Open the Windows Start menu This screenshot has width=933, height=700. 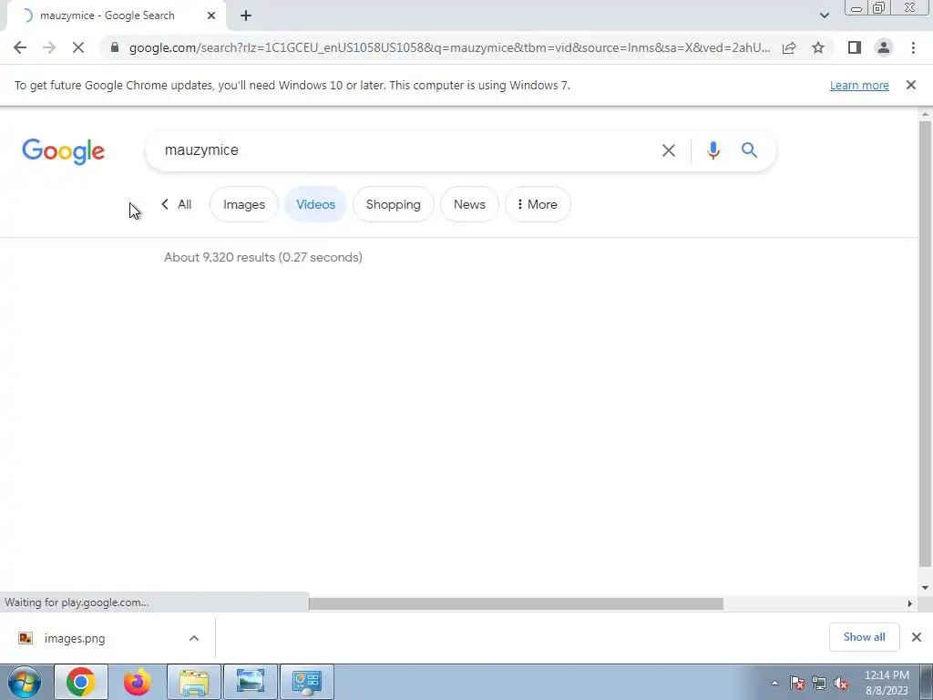click(25, 682)
